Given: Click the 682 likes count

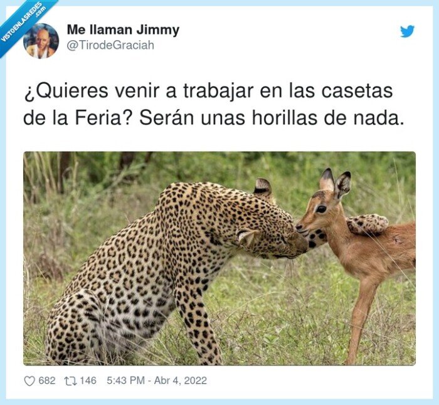Looking at the screenshot, I should tap(46, 381).
